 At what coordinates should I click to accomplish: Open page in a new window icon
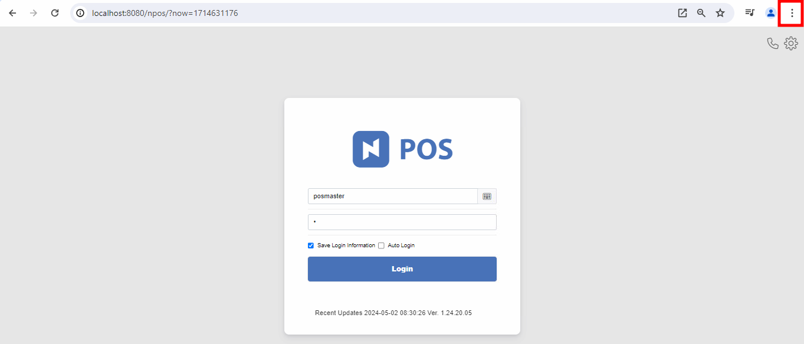(682, 12)
